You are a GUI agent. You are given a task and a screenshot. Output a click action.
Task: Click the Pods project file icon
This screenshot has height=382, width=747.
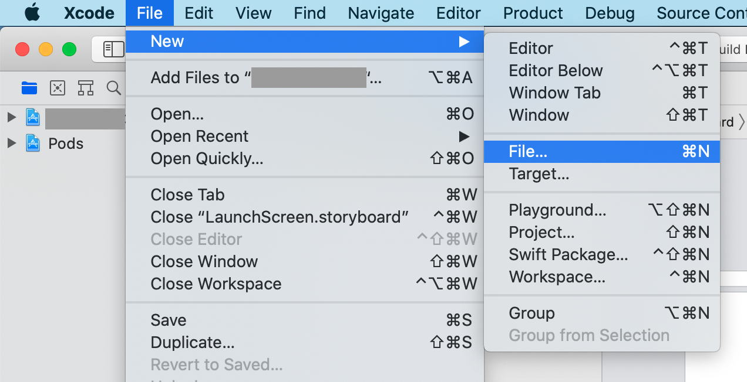click(x=33, y=144)
